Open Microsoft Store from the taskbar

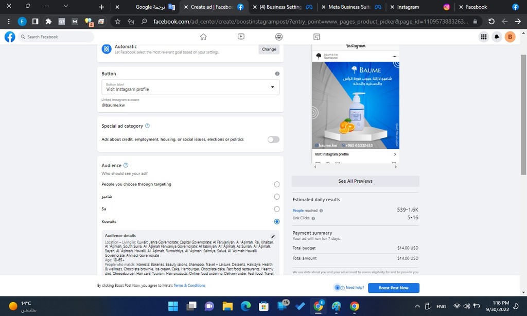point(264,306)
